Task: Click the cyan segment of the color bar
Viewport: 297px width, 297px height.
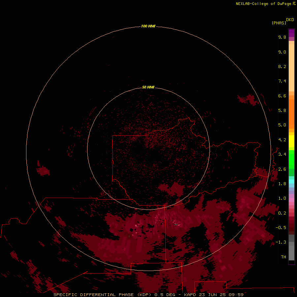Action: tap(291, 181)
